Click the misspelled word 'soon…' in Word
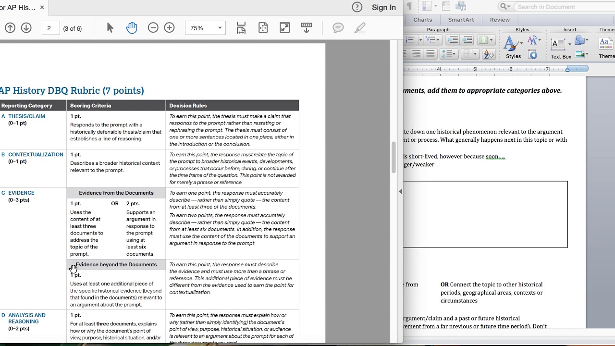 coord(495,156)
